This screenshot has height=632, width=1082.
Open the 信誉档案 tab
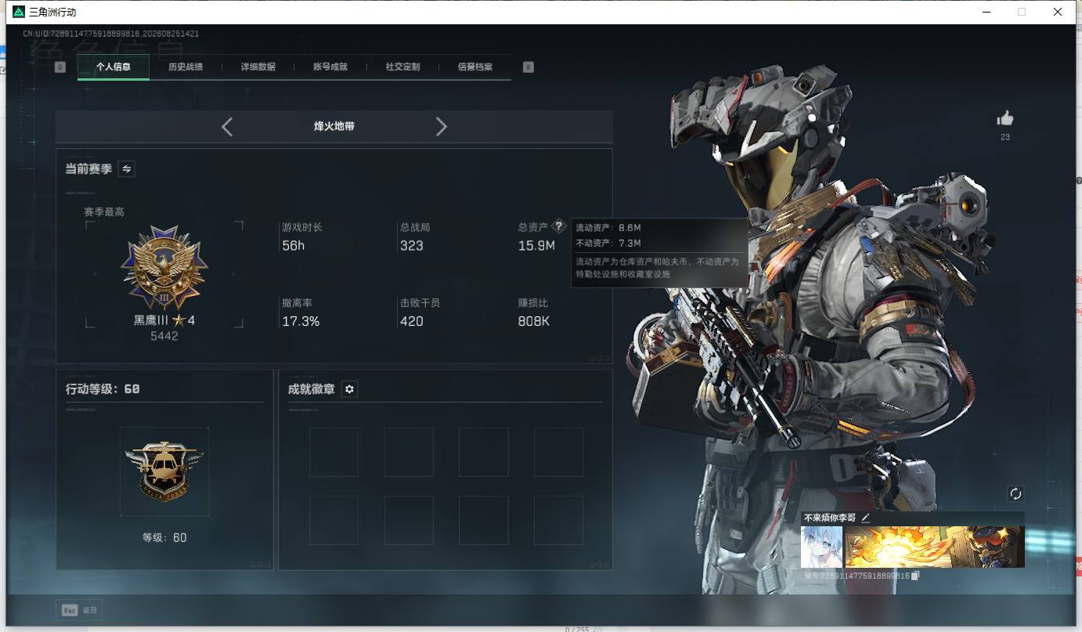click(x=475, y=67)
